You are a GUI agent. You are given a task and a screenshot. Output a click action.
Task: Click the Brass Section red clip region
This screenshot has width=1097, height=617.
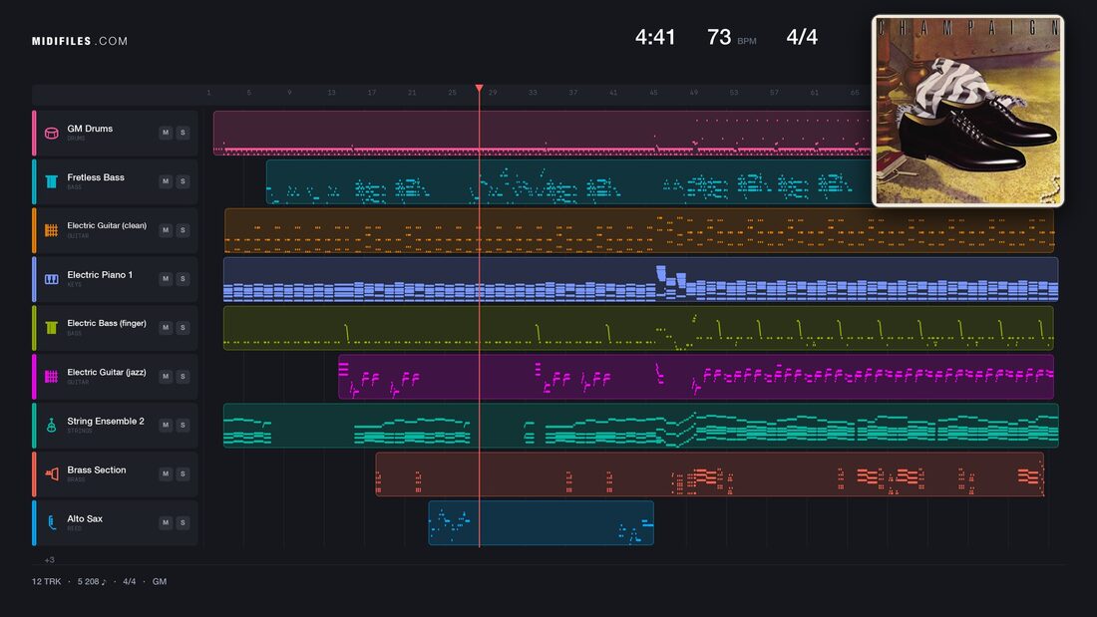pos(709,474)
